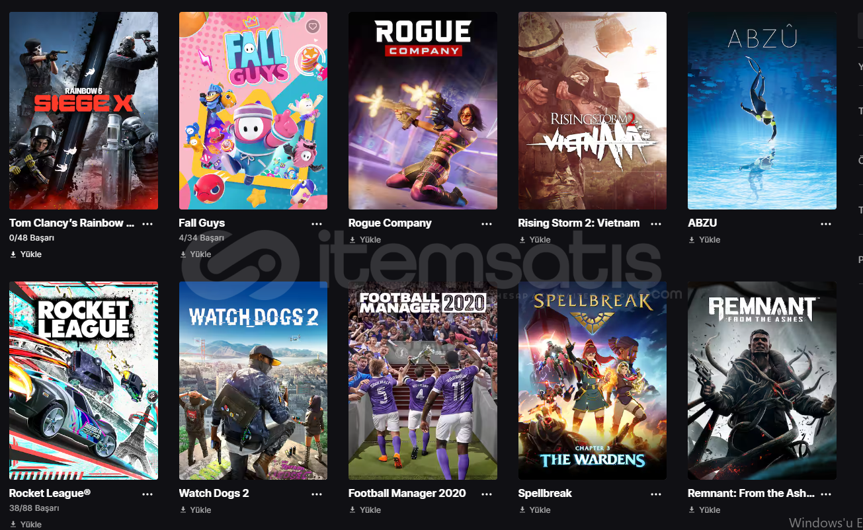Select the Spellbreak game cover thumbnail
The height and width of the screenshot is (530, 863).
[592, 381]
